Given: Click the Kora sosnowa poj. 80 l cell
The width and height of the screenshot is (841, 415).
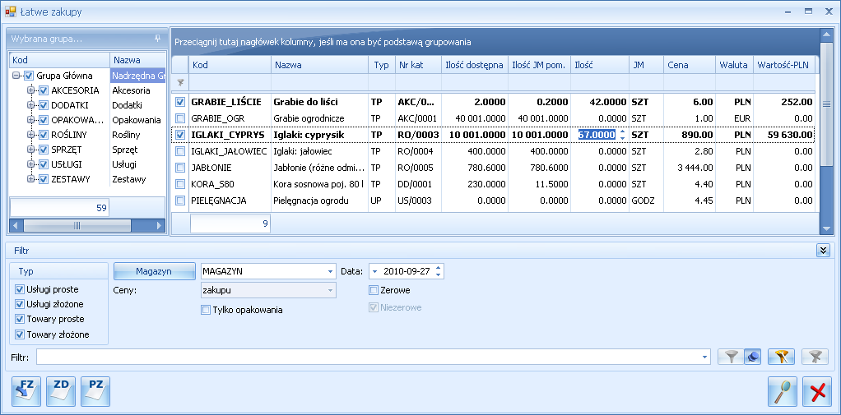Looking at the screenshot, I should click(319, 184).
